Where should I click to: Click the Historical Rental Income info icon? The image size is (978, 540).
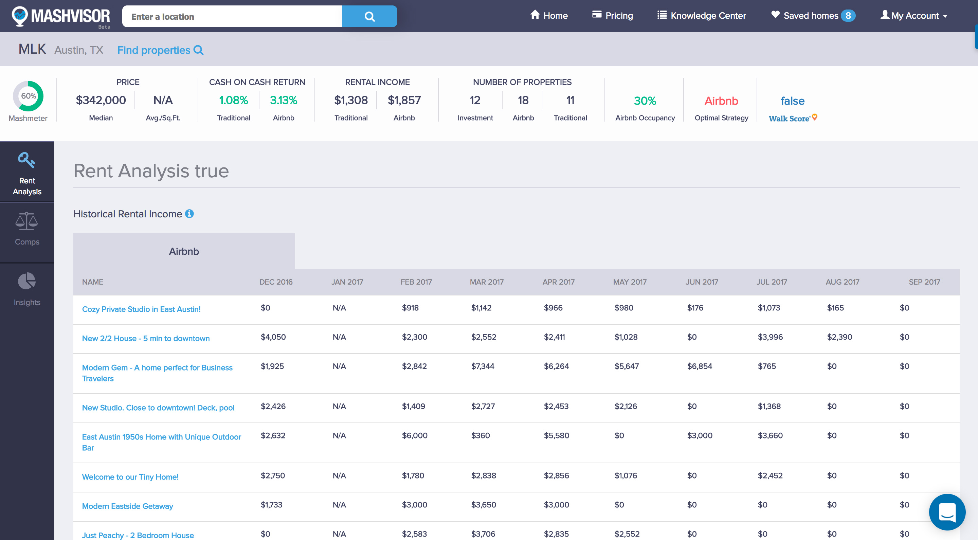tap(189, 214)
